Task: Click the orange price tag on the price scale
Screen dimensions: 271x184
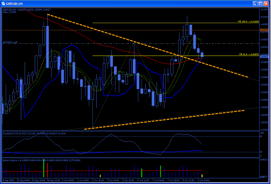Action: coord(264,30)
